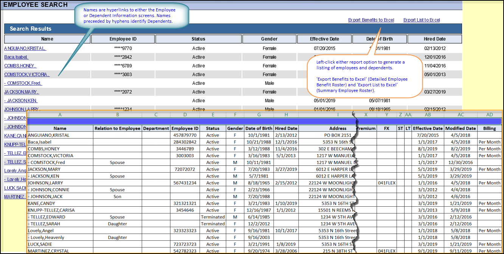The image size is (504, 254).
Task: Open the COMSTOCK,VICTORIA employee link
Action: 27,75
